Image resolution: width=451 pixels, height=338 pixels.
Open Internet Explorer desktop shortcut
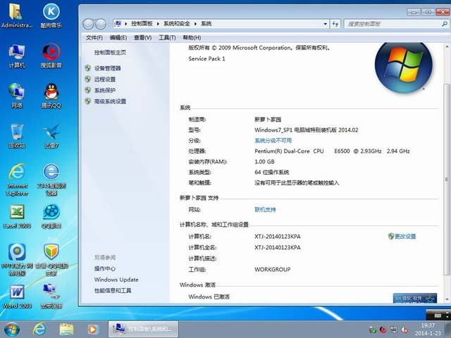point(17,180)
